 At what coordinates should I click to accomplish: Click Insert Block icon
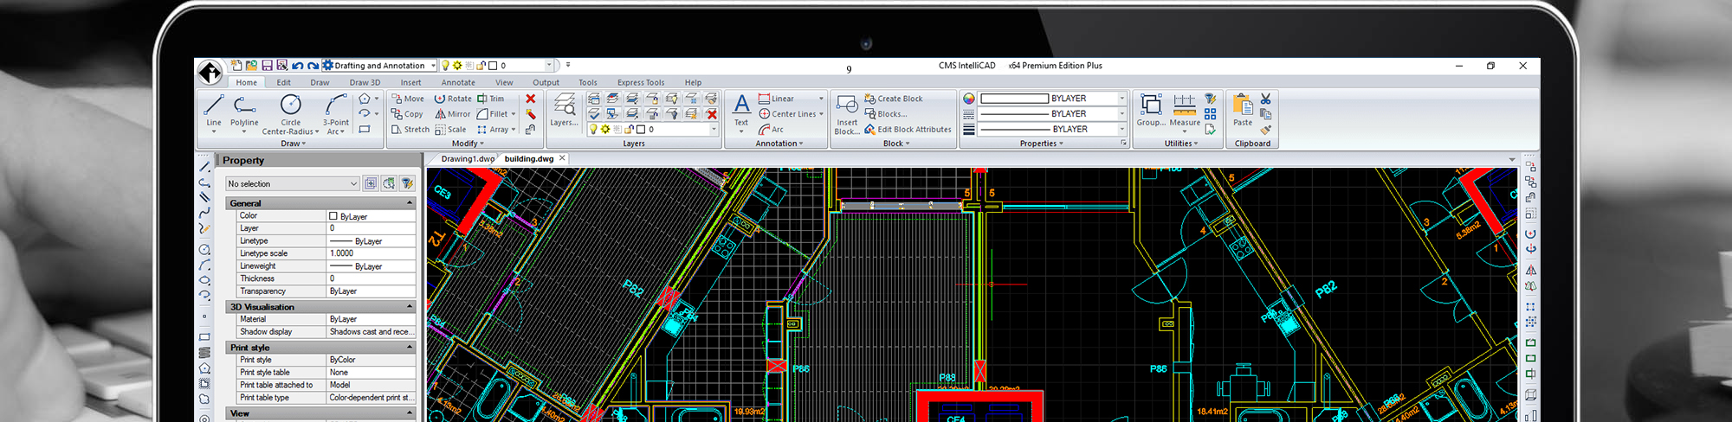(x=847, y=115)
